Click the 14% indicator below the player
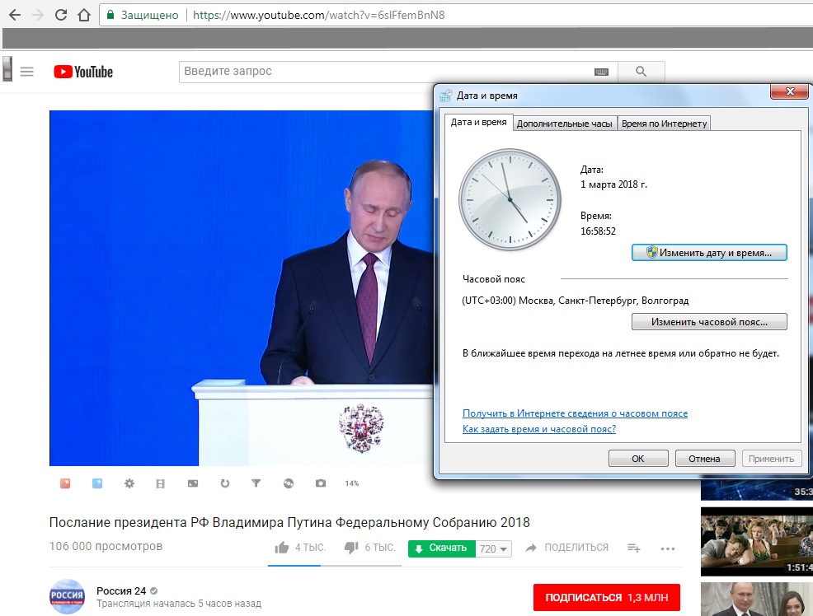The height and width of the screenshot is (616, 813). [x=352, y=483]
